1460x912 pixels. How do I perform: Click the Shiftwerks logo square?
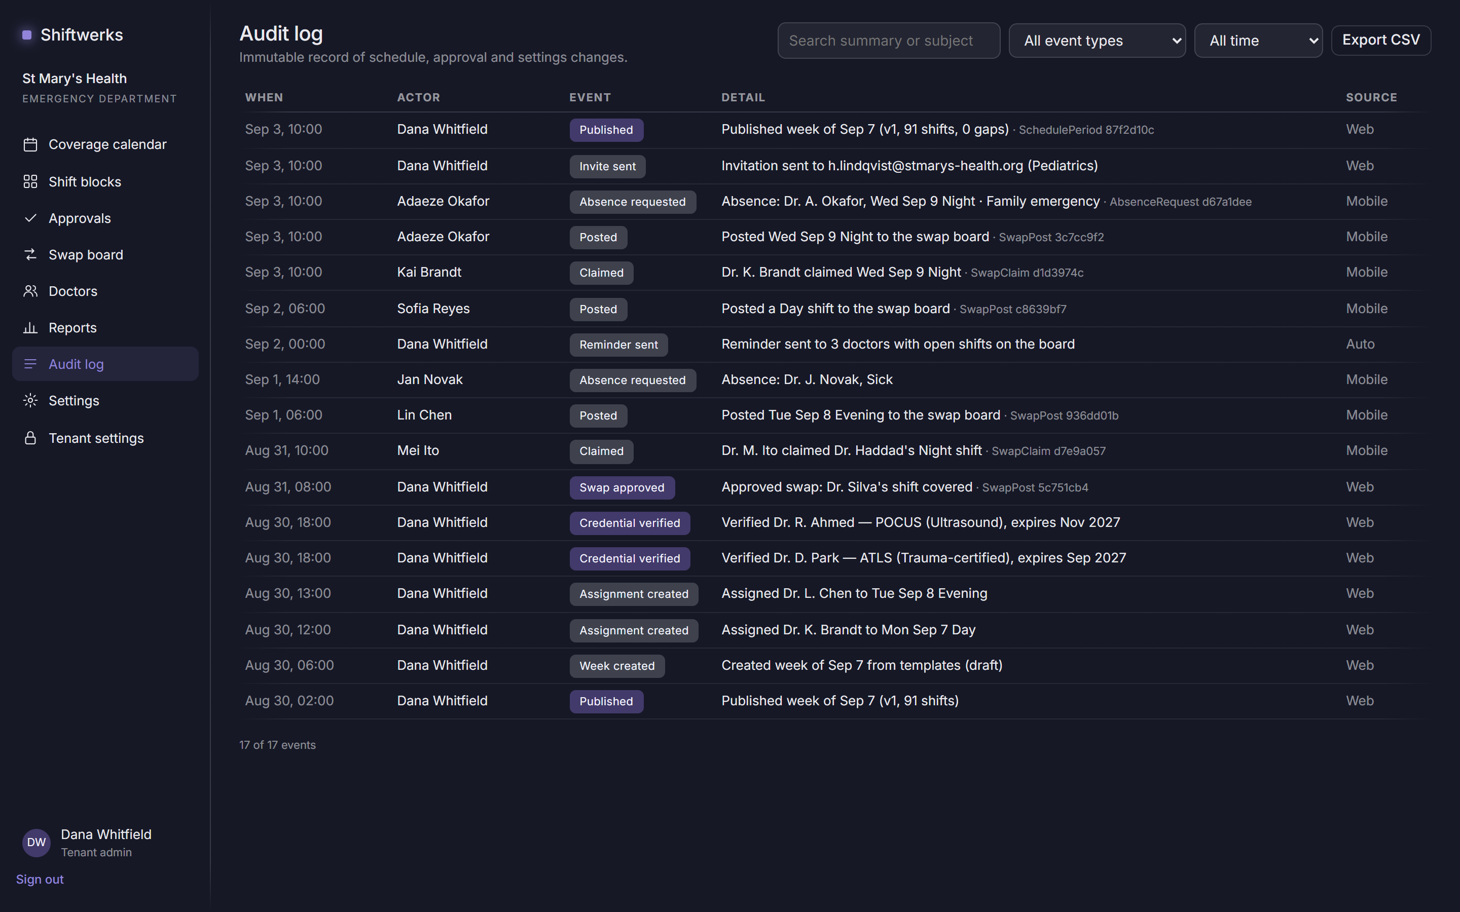(x=26, y=35)
